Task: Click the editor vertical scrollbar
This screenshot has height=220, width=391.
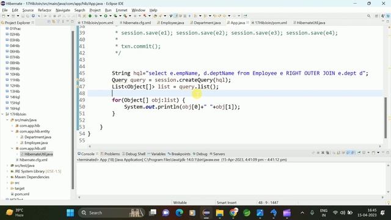Action: pos(386,117)
